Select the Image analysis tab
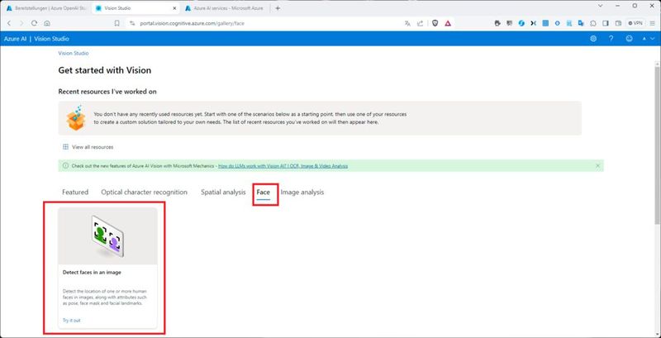Viewport: 661px width, 338px height. [302, 193]
